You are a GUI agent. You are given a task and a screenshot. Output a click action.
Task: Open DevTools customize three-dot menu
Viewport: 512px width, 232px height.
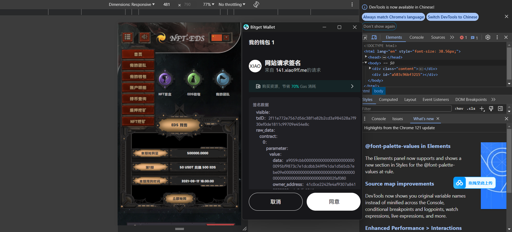tap(497, 37)
